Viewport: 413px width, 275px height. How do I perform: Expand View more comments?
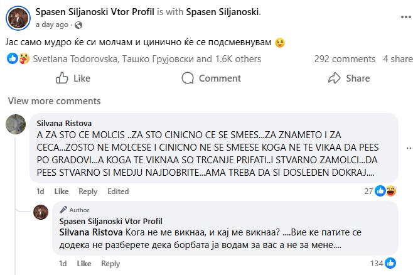[x=54, y=101]
